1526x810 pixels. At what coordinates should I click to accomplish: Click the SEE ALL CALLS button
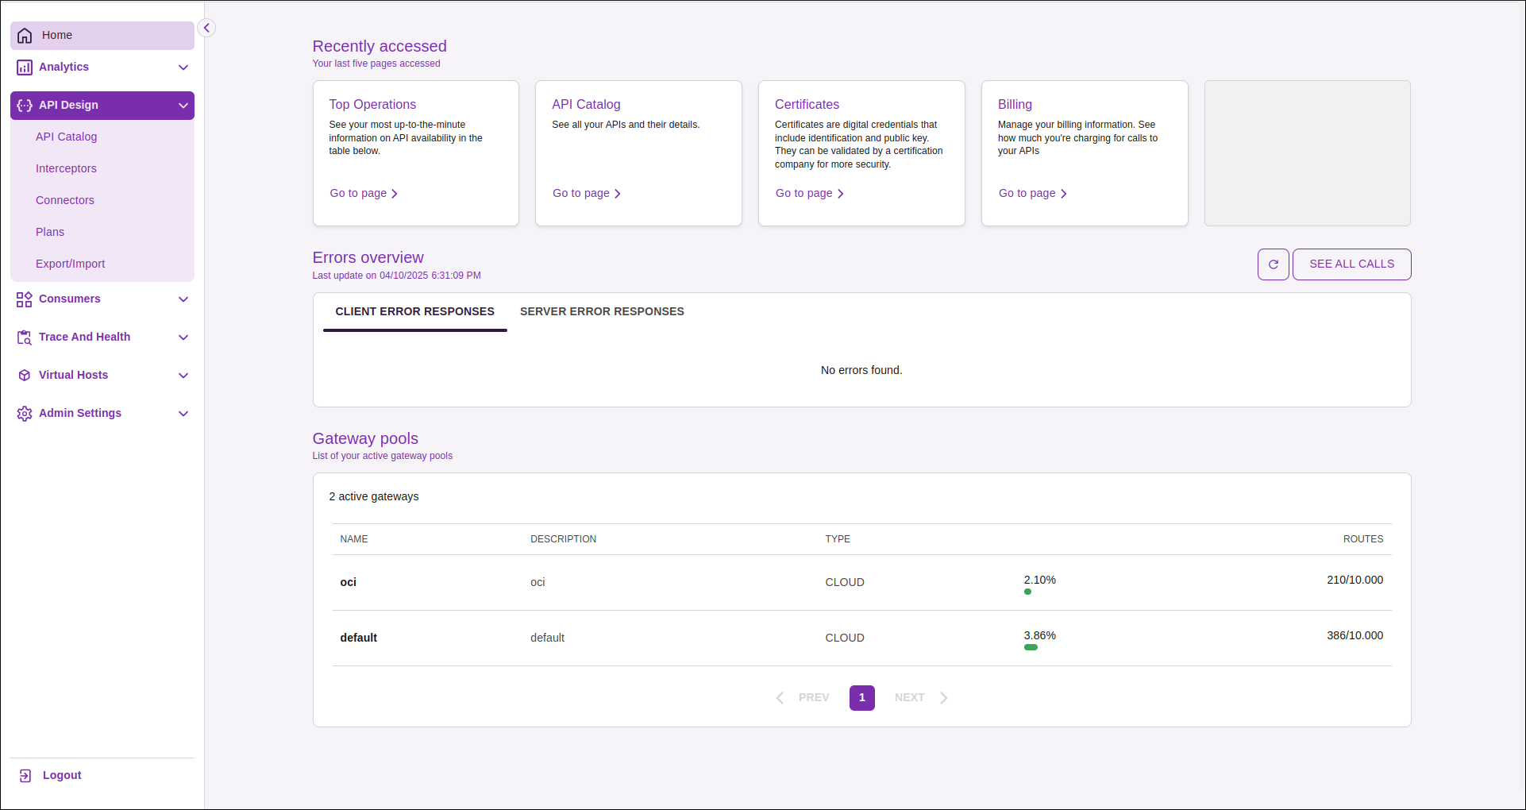click(1351, 264)
